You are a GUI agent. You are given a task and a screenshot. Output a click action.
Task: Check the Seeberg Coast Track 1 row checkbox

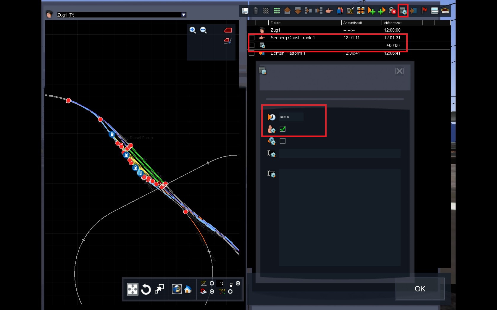252,38
